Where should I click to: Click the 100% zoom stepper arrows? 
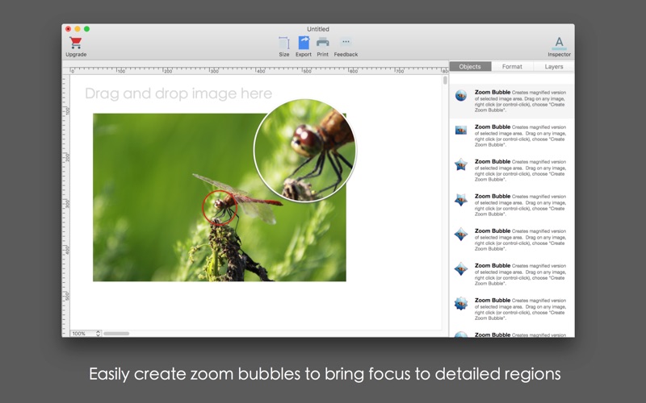click(x=98, y=334)
